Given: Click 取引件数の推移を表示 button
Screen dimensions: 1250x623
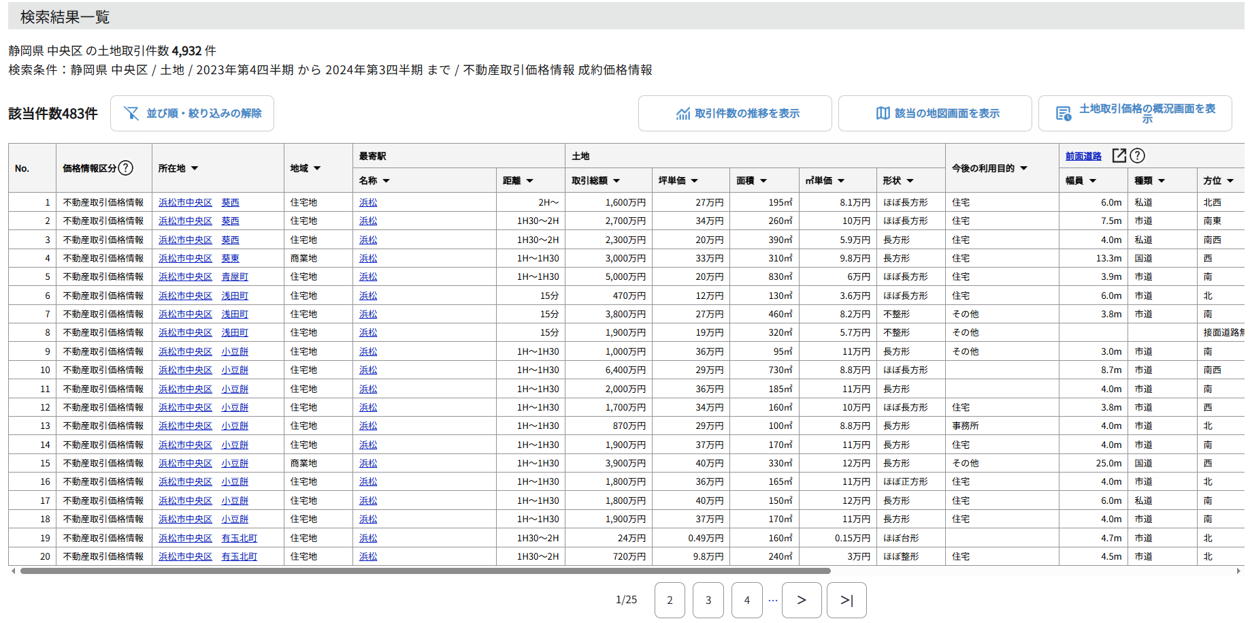Looking at the screenshot, I should (x=735, y=114).
